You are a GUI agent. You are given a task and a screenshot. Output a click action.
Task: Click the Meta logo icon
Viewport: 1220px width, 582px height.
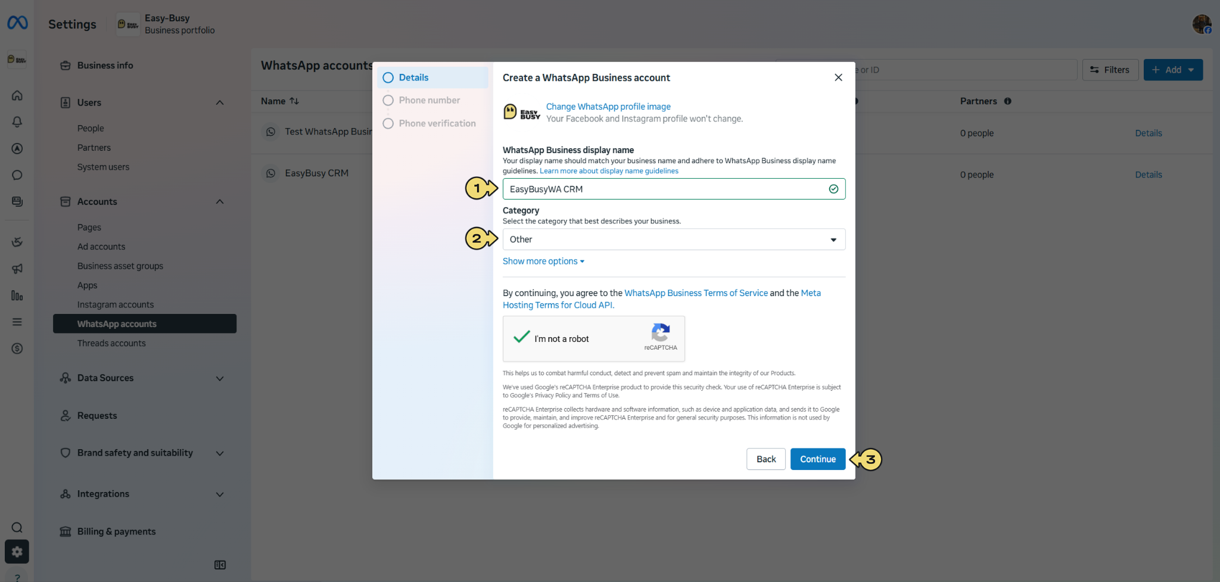point(17,23)
